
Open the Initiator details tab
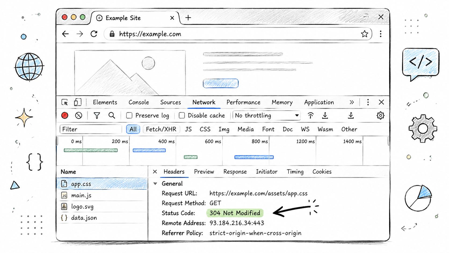tap(267, 172)
